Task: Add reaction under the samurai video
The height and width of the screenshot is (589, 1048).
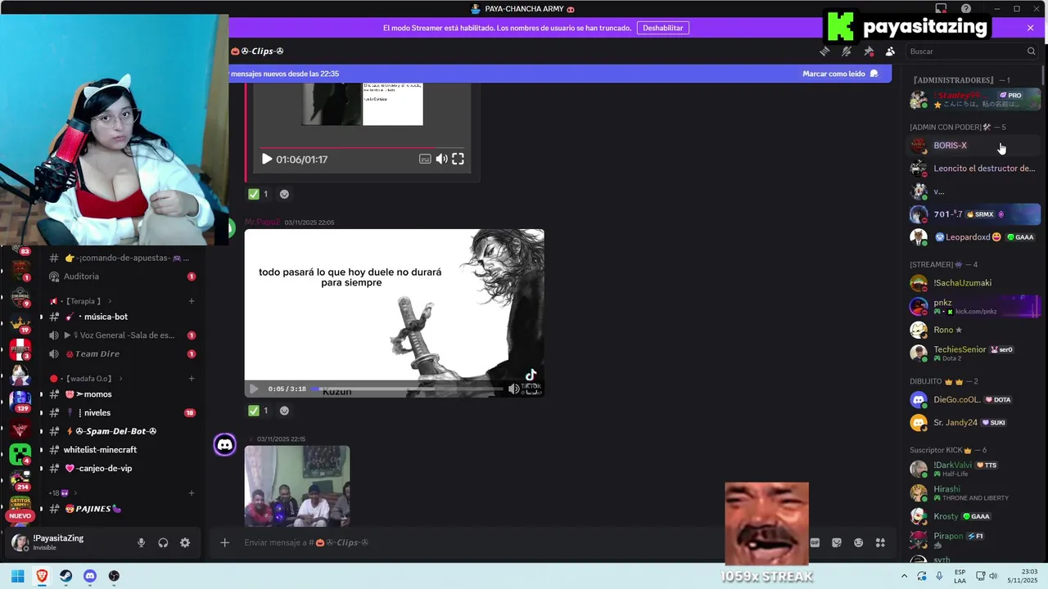Action: pos(284,411)
